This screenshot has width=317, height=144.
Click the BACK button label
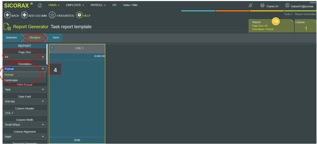(x=15, y=15)
